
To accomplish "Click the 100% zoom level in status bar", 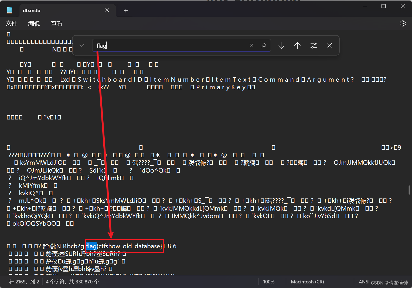I will pos(269,282).
